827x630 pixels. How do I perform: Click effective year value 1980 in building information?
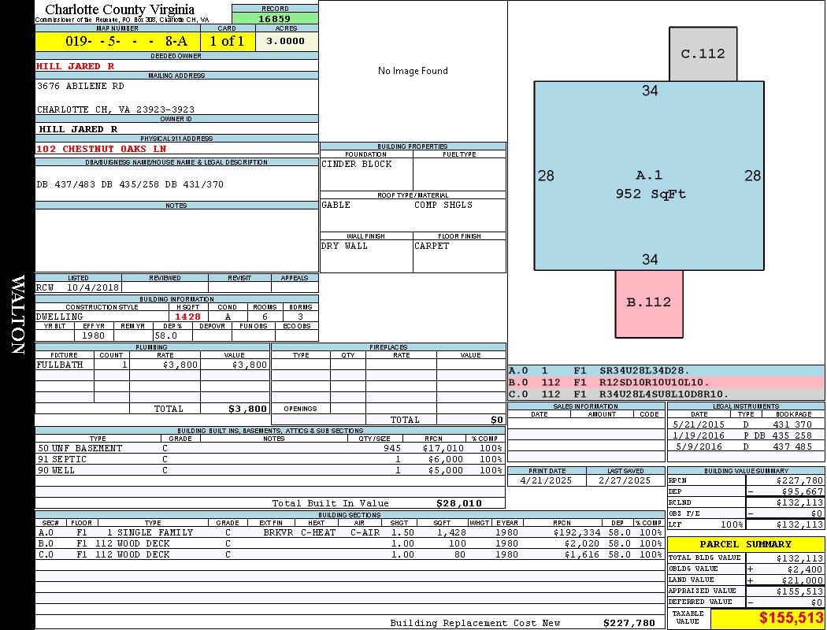point(94,335)
